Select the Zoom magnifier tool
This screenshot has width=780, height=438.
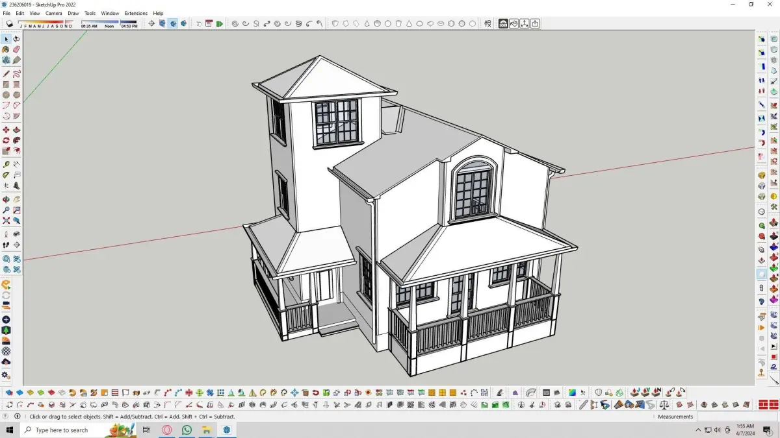coord(6,210)
